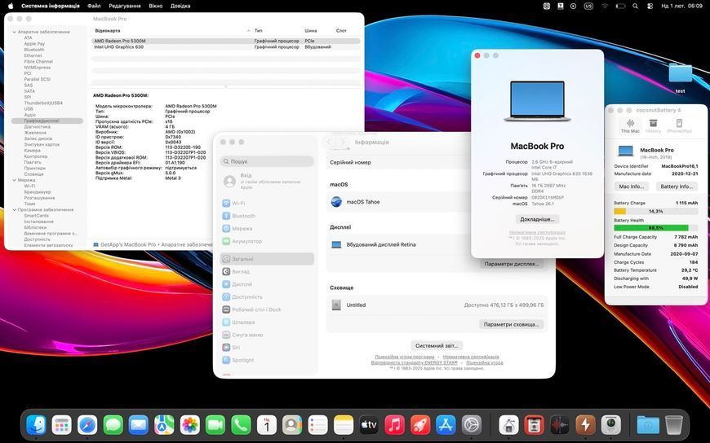Select Thunderbolt/USB4 in hardware tree
This screenshot has height=443, width=710.
click(x=43, y=103)
